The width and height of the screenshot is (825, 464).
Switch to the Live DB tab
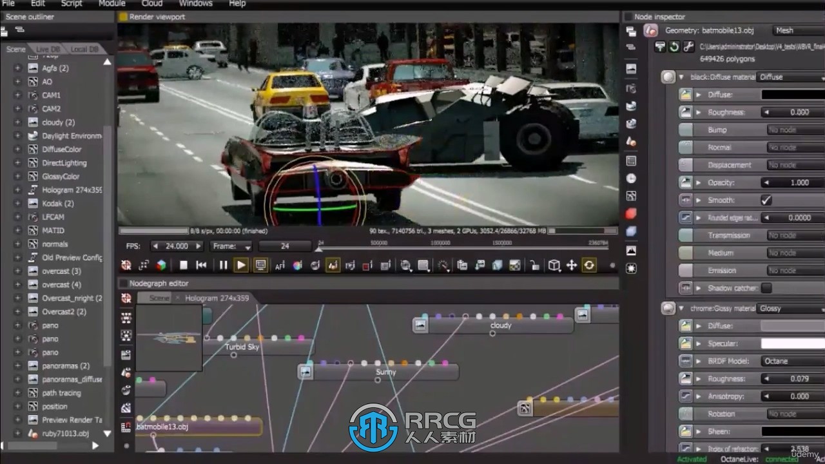[49, 49]
